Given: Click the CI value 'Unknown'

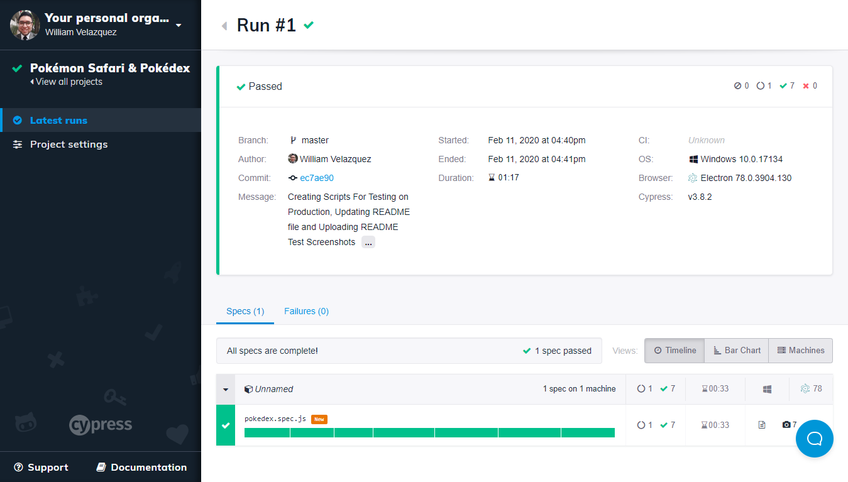Looking at the screenshot, I should coord(707,140).
